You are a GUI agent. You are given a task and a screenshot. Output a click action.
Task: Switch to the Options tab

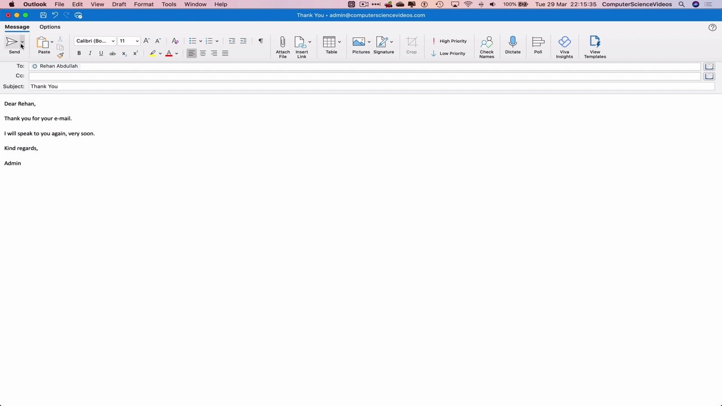pos(50,27)
